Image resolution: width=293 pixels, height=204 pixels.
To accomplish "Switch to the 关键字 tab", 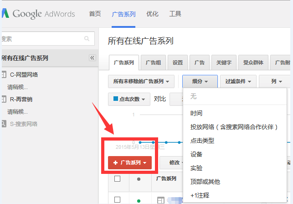I will pyautogui.click(x=224, y=63).
